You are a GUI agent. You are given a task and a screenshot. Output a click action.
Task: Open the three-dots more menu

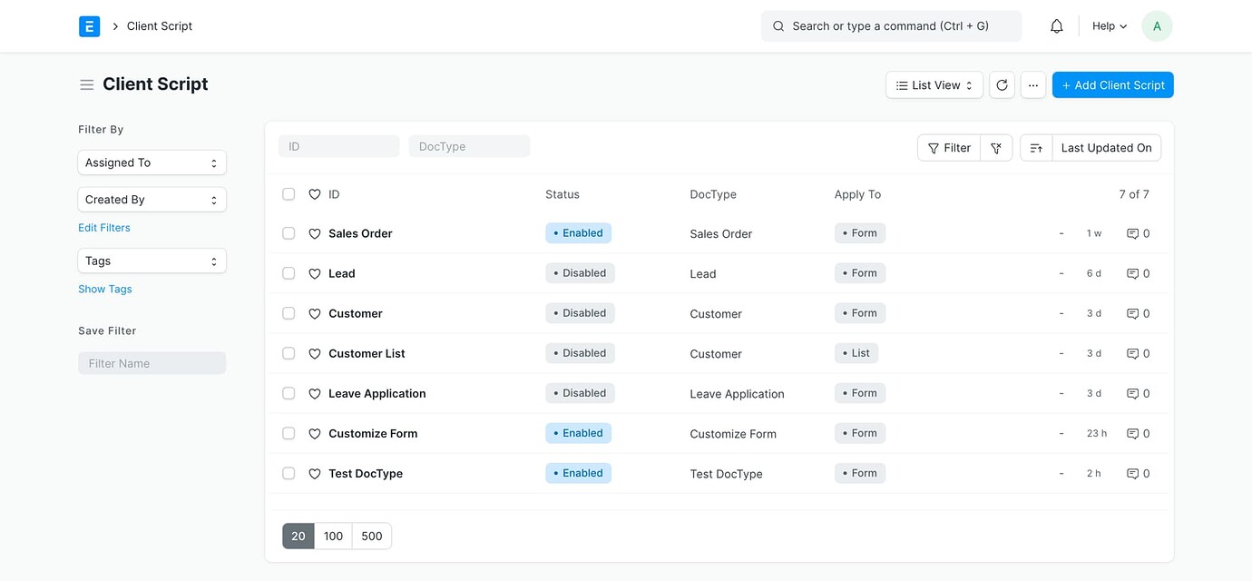pos(1033,85)
